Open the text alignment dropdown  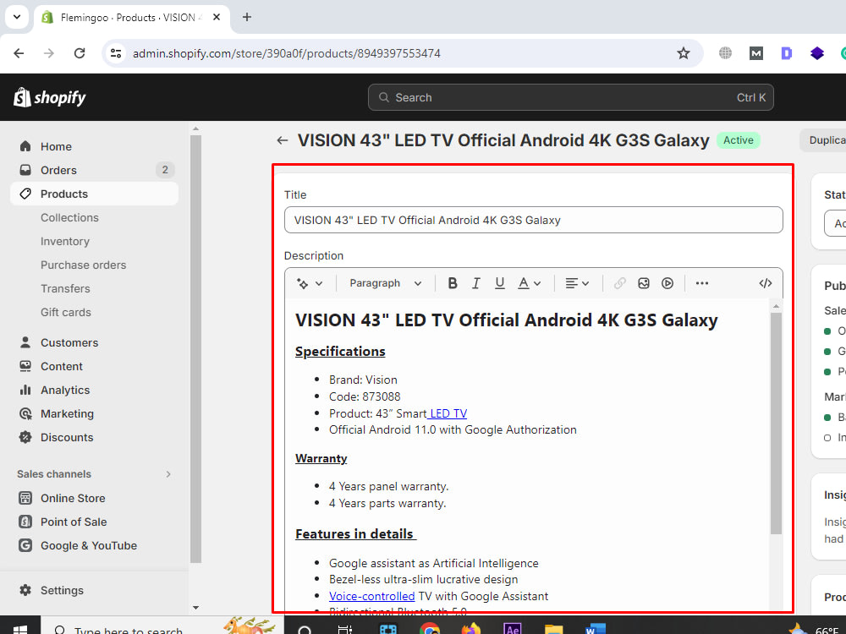point(577,283)
